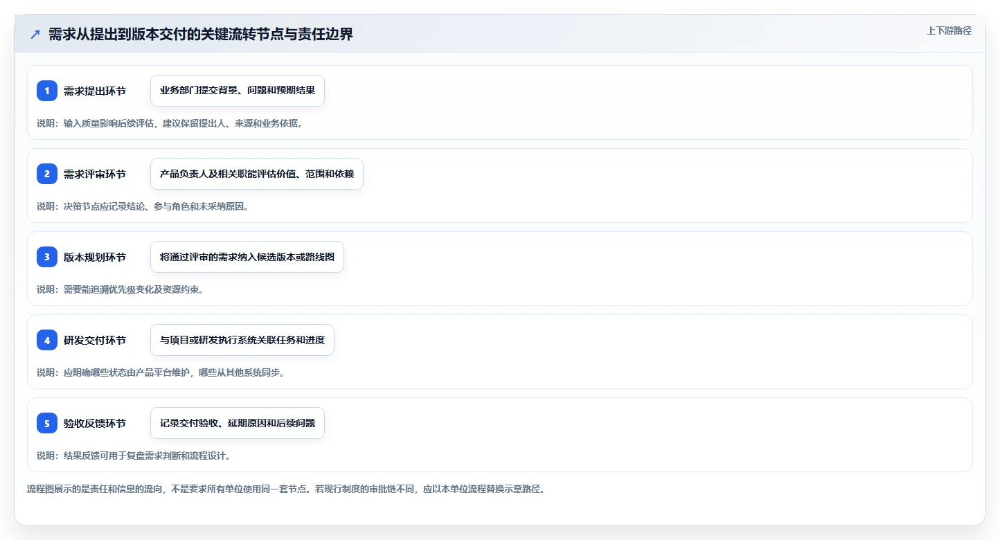Image resolution: width=1000 pixels, height=540 pixels.
Task: Click the title 需求从提出到版本交付的关键流转节点与责任边界
Action: tap(201, 34)
